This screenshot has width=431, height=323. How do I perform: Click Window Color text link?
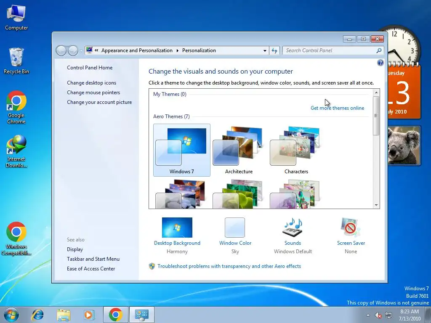[235, 243]
